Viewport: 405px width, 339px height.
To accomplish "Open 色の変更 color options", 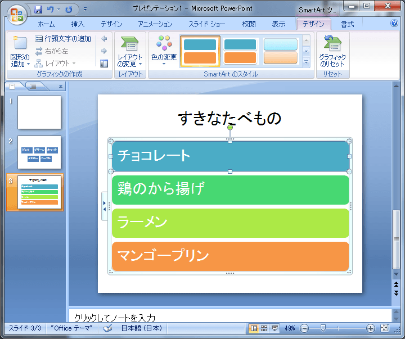I will [164, 50].
